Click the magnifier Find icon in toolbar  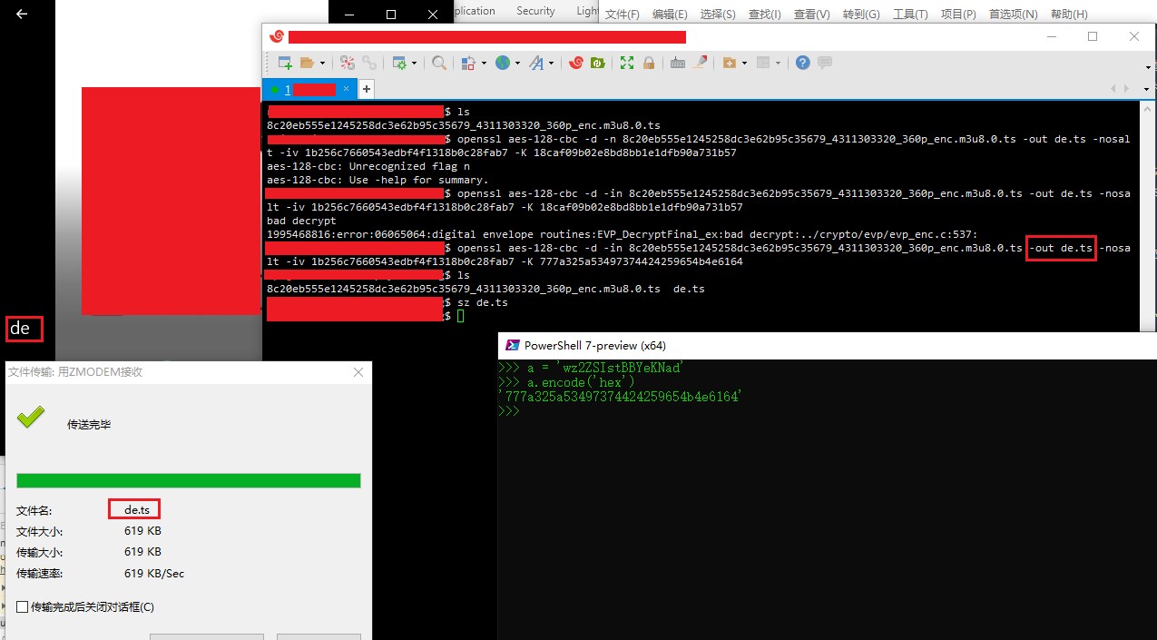point(439,63)
